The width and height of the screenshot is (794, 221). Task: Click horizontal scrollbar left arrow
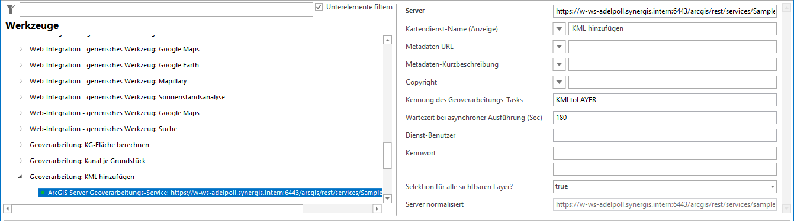coord(7,209)
